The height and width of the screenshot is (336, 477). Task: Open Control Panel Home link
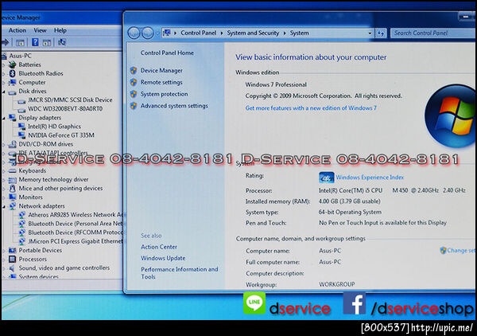167,53
